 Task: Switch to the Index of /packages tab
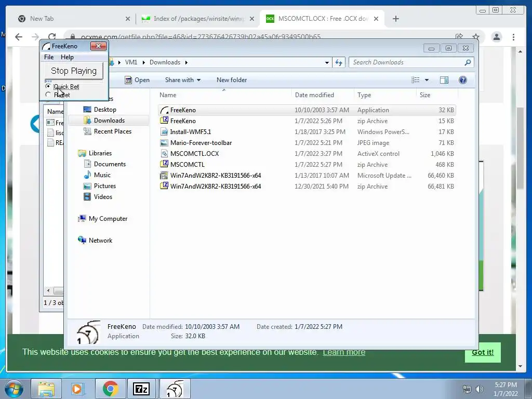198,19
